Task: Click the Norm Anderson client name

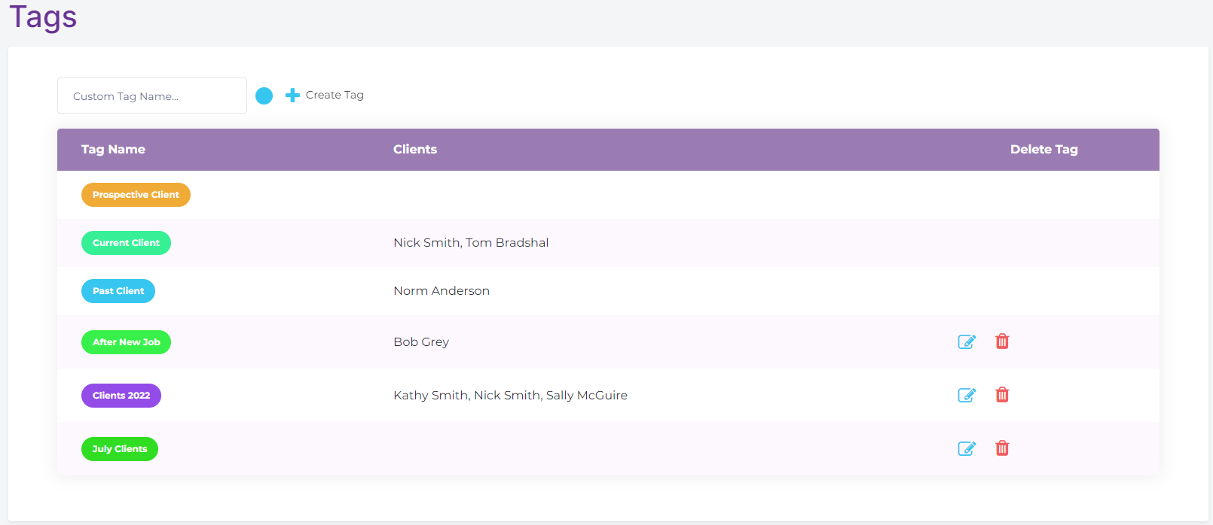Action: [x=442, y=291]
